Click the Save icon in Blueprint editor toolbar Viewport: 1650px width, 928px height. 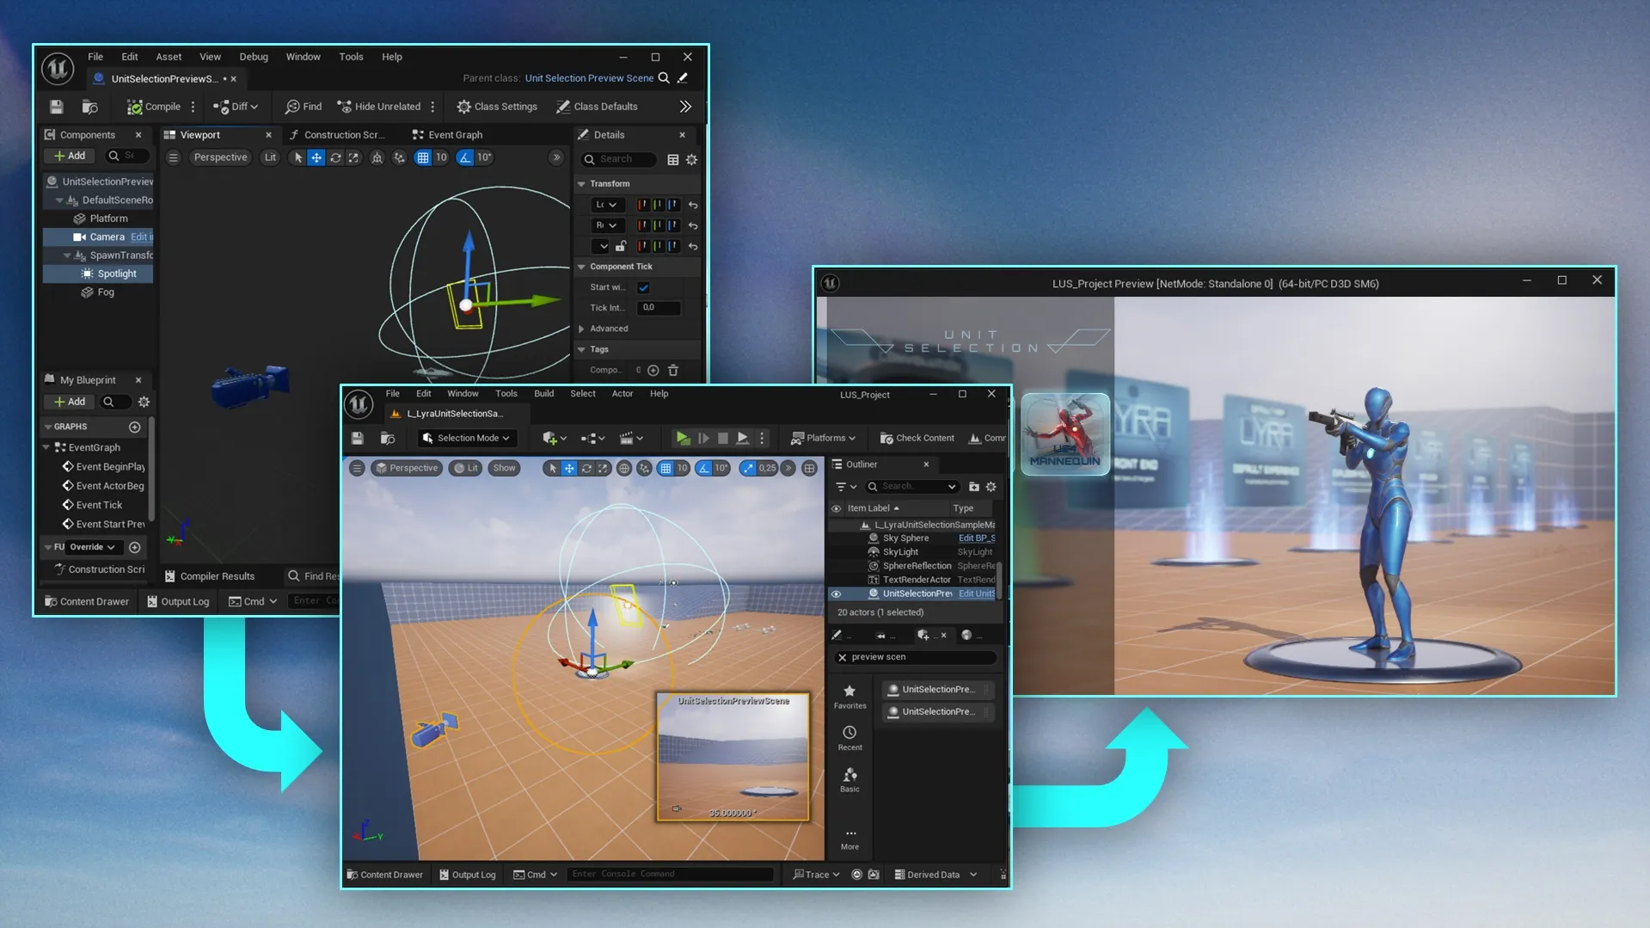coord(57,107)
